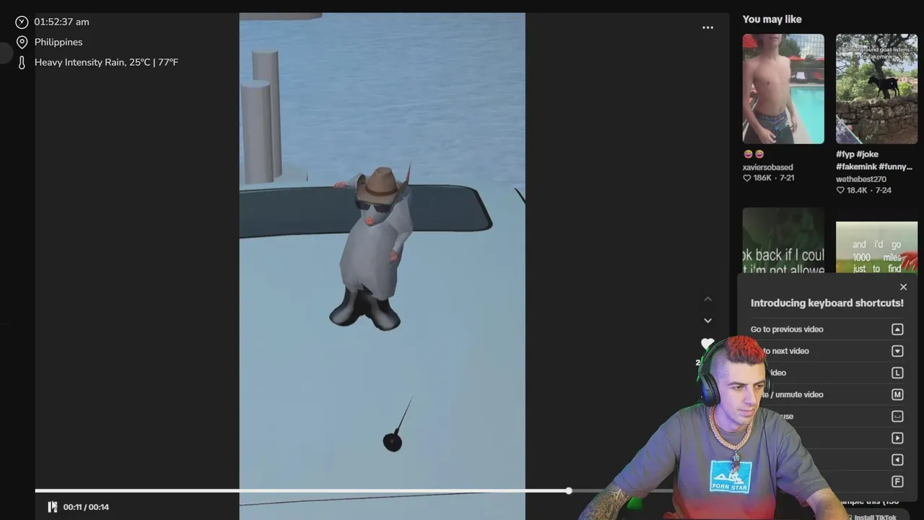Click the '#fyp #joke #fakemink' caption

[874, 160]
